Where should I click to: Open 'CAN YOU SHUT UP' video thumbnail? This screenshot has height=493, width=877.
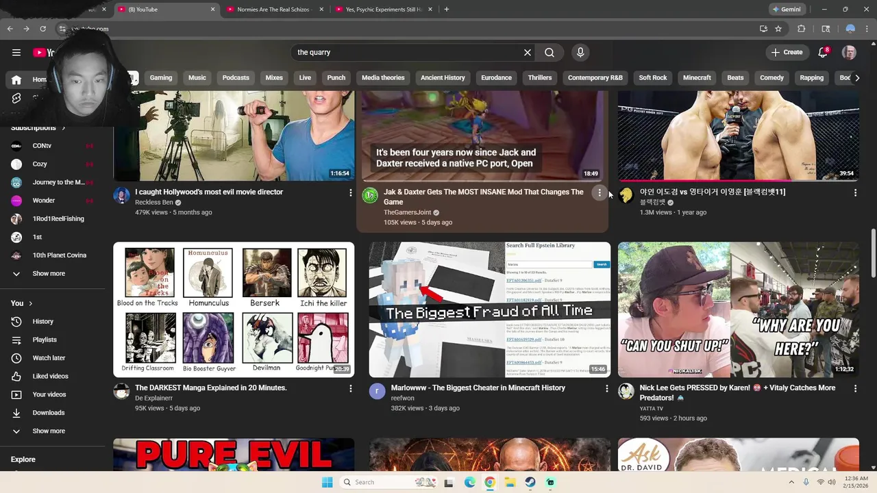pos(739,309)
